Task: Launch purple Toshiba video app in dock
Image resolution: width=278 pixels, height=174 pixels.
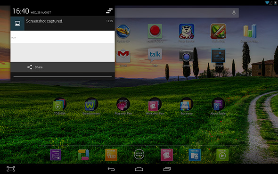Action: coord(56,155)
